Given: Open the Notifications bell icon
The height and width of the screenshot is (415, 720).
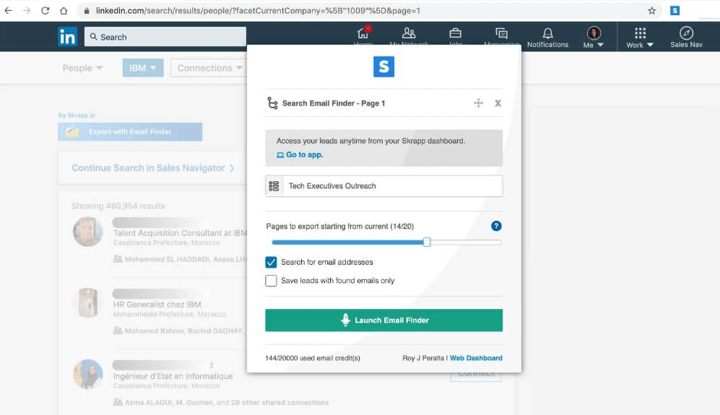Looking at the screenshot, I should (547, 34).
